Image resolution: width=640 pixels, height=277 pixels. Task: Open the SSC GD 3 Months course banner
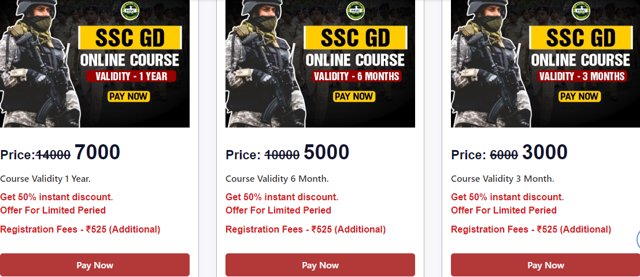pos(545,63)
